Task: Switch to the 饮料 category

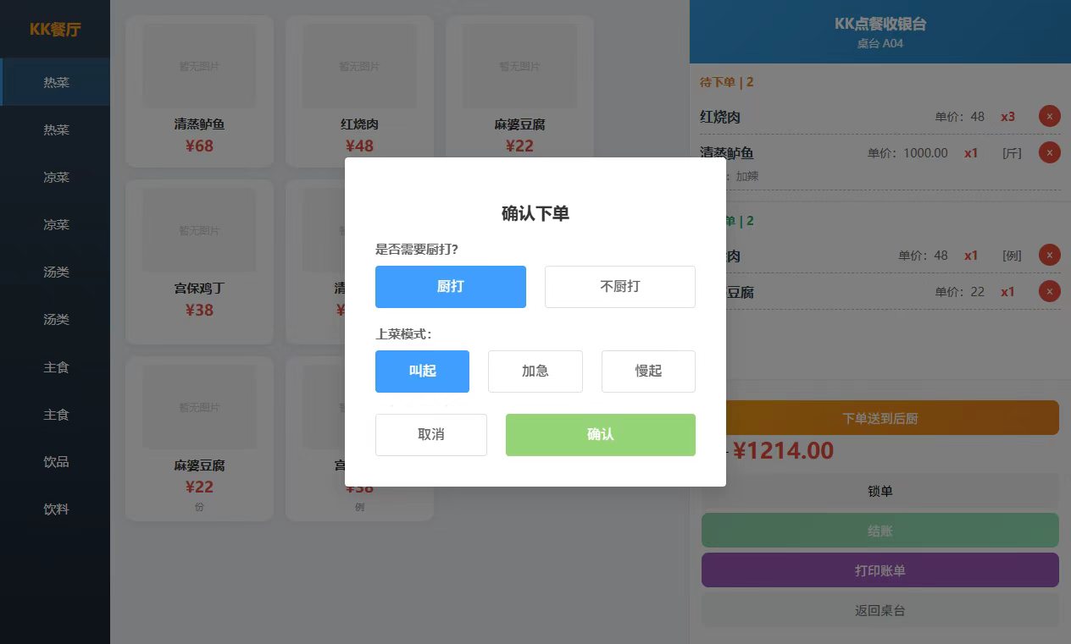Action: point(56,509)
